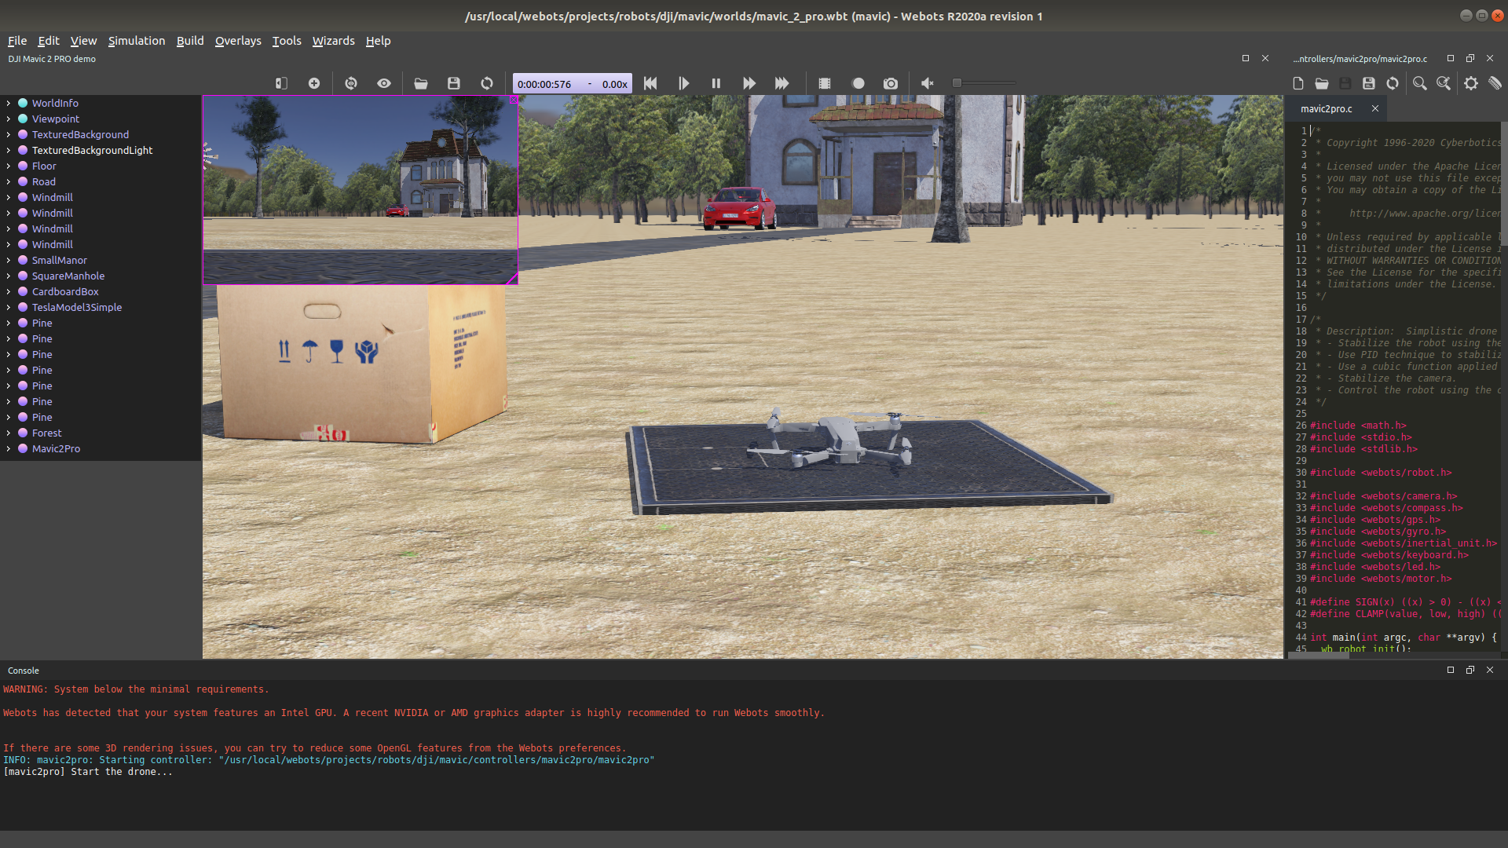Click the Add new node plus icon

(x=314, y=83)
